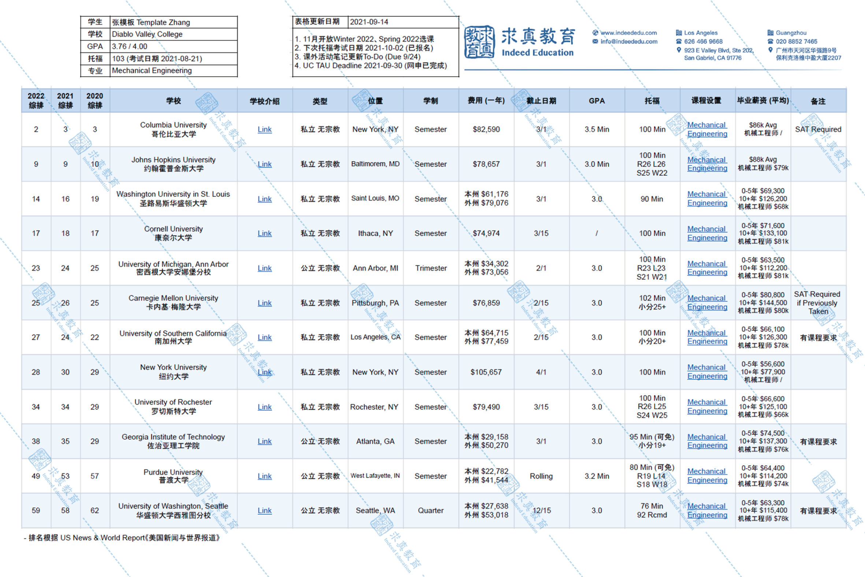Open the New York University intro Link

[x=265, y=372]
